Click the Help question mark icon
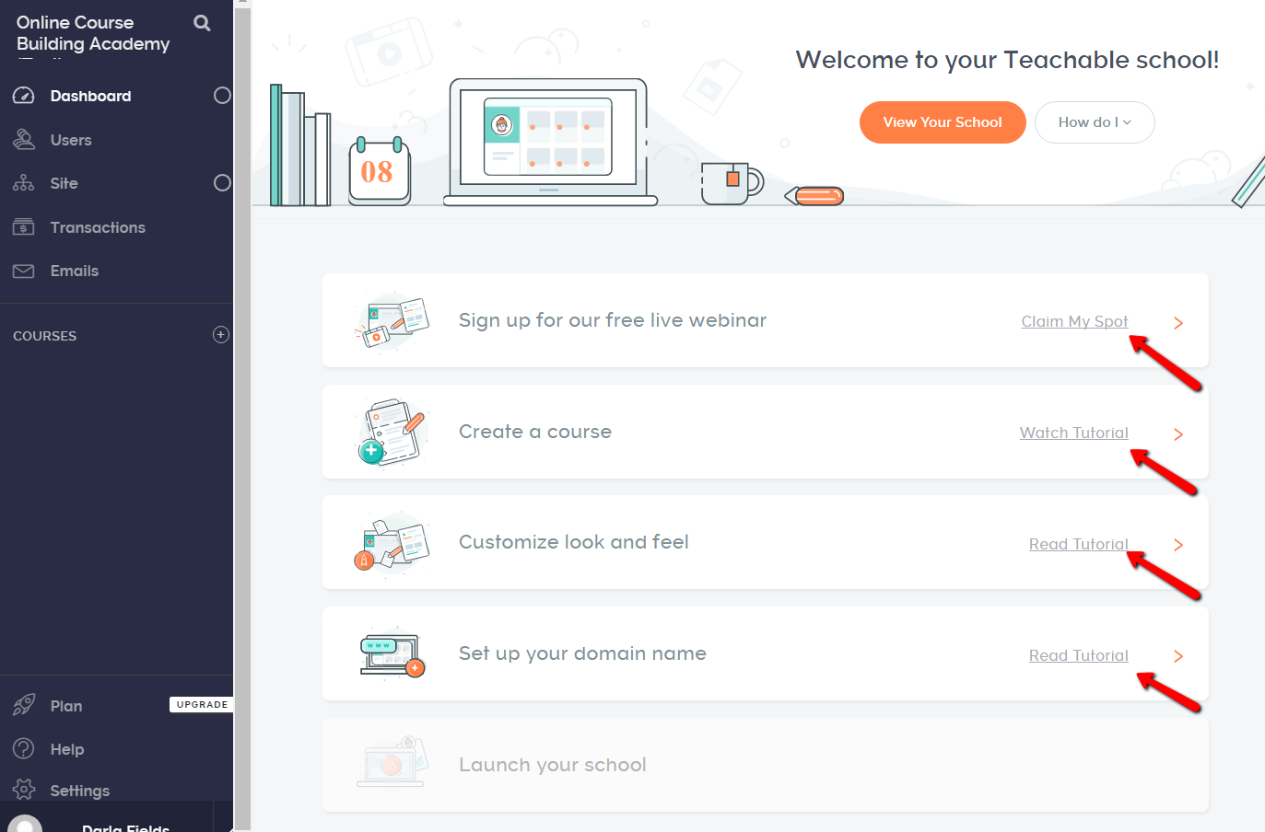Screen dimensions: 1265x832 24,749
